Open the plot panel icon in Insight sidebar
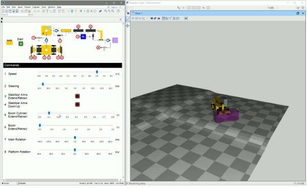Image resolution: width=307 pixels, height=188 pixels. click(x=127, y=19)
